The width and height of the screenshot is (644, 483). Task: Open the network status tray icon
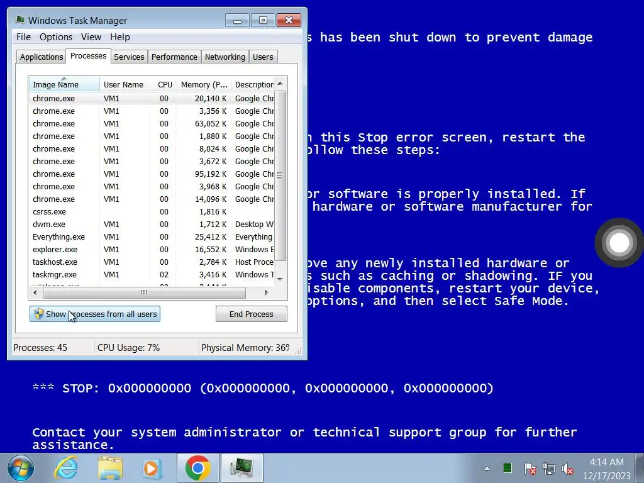click(x=548, y=469)
